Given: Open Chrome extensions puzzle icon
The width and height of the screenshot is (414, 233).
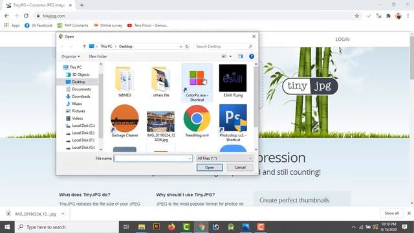Looking at the screenshot, I should (388, 16).
